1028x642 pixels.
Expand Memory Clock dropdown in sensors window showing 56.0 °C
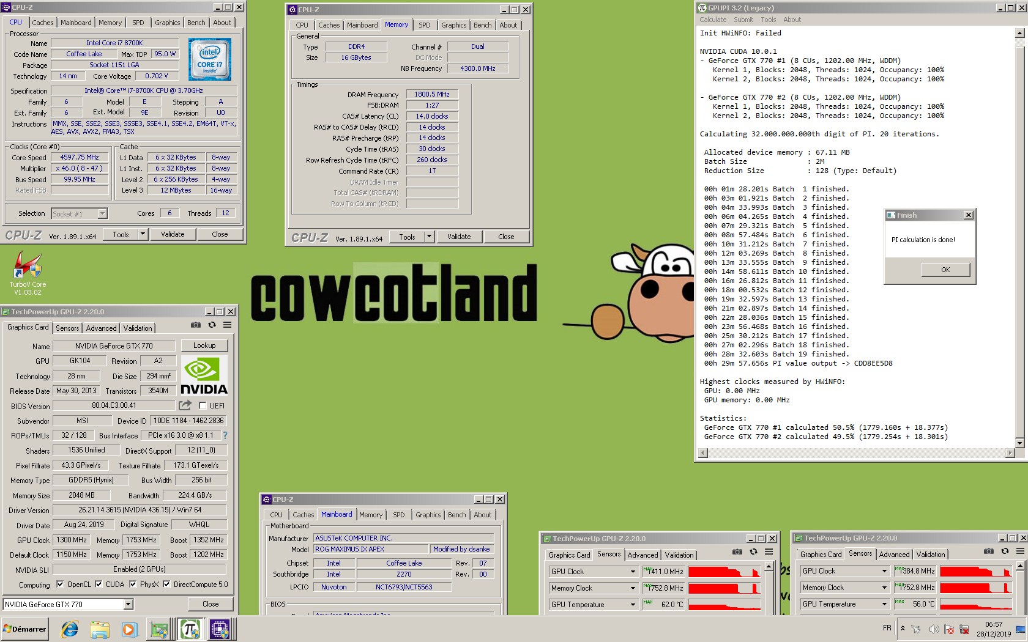pos(884,588)
